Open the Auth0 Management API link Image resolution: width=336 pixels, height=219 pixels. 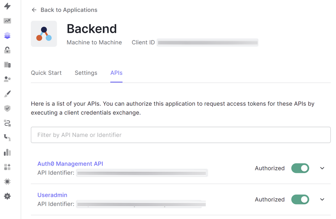pos(70,164)
